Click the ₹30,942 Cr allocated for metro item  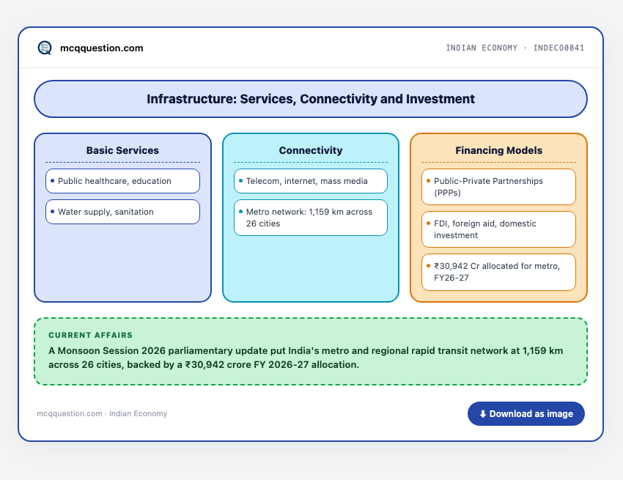pyautogui.click(x=498, y=272)
